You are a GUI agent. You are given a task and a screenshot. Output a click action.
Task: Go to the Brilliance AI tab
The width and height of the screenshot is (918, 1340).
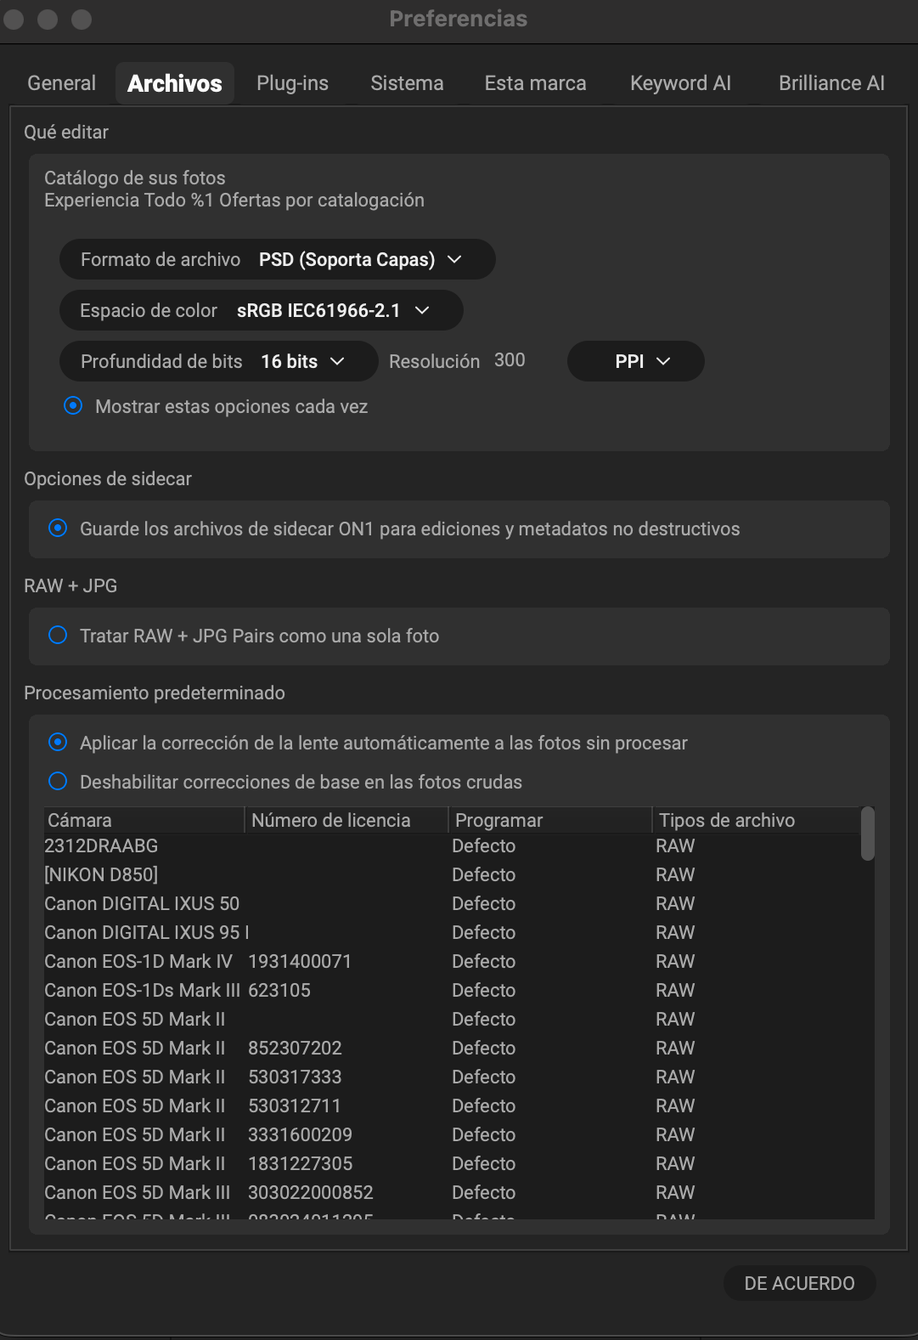(x=831, y=83)
